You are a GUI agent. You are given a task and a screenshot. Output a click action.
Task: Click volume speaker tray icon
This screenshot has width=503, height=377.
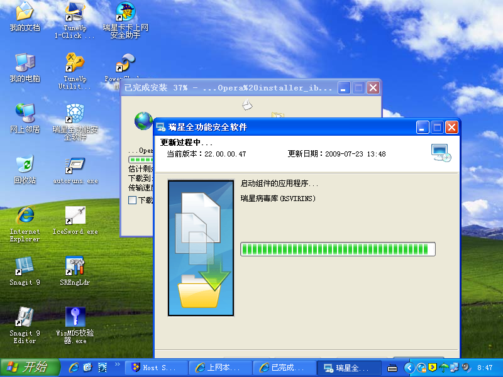466,368
